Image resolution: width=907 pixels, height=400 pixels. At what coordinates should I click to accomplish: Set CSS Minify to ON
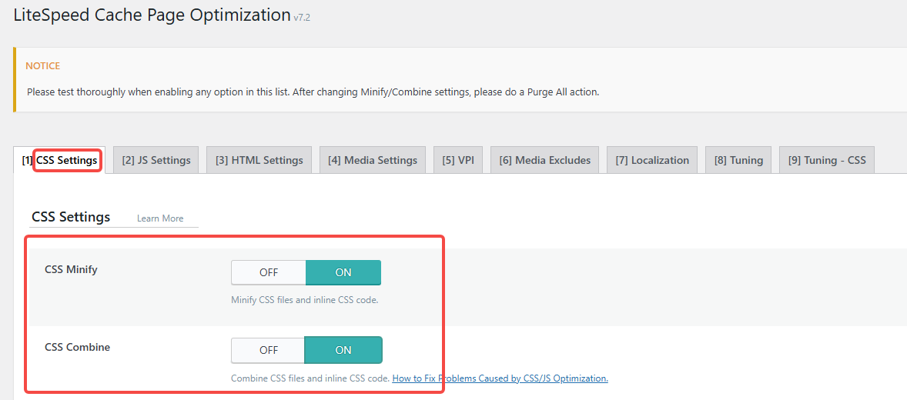pos(343,272)
